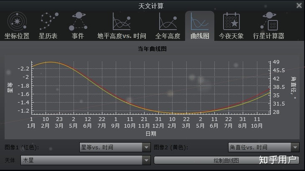
Task: Close the 天文计算 dialog
Action: tap(299, 5)
